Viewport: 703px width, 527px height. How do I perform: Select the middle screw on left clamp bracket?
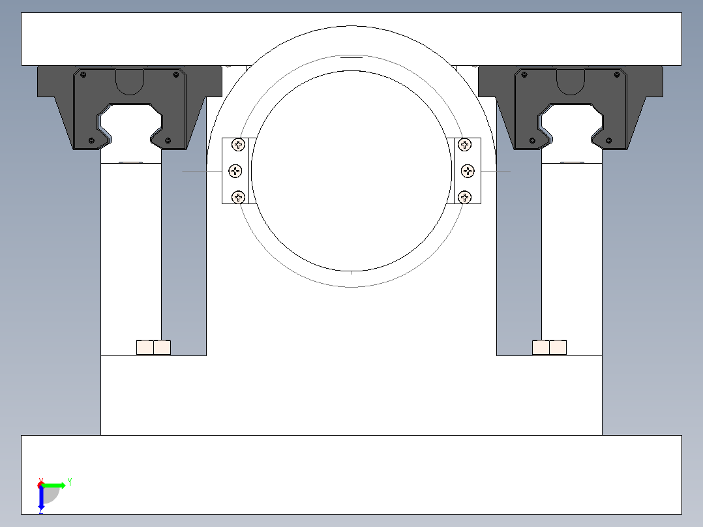[235, 171]
